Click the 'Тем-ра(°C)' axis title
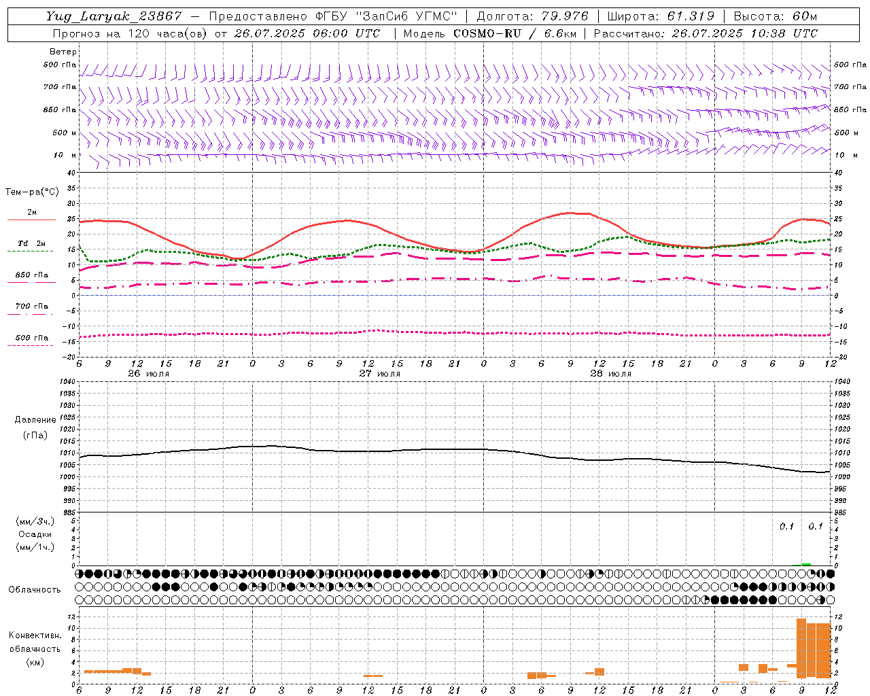 coord(32,192)
